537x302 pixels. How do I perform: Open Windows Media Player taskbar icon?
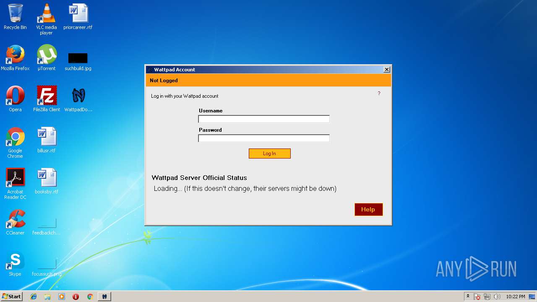[x=62, y=297]
